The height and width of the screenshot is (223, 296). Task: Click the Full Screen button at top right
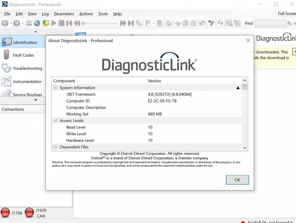pyautogui.click(x=287, y=14)
